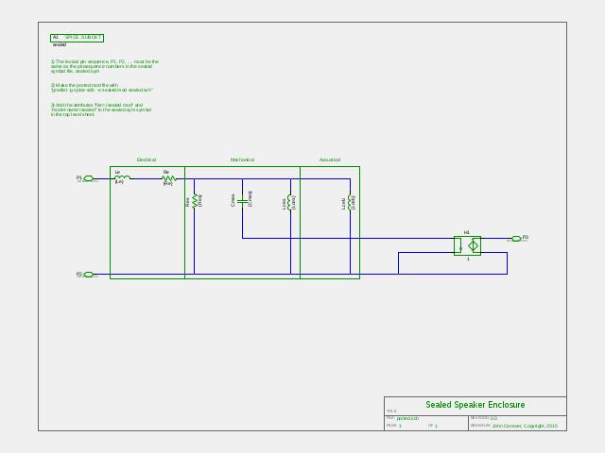The image size is (605, 453).
Task: Select the Cmes capacitor symbol
Action: coord(242,201)
